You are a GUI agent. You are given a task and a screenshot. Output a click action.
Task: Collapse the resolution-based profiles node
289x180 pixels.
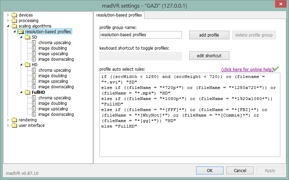click(15, 32)
